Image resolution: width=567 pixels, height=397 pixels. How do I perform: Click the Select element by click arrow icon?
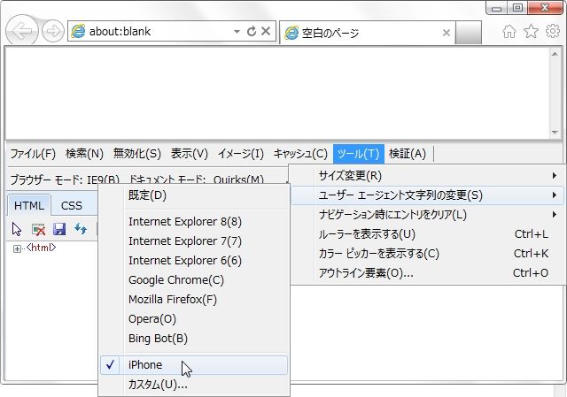pos(17,229)
